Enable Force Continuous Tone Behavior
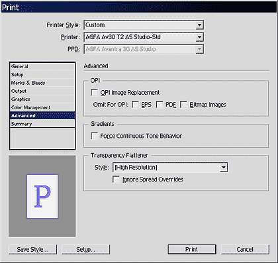Viewport: 278px width, 263px height. [95, 136]
